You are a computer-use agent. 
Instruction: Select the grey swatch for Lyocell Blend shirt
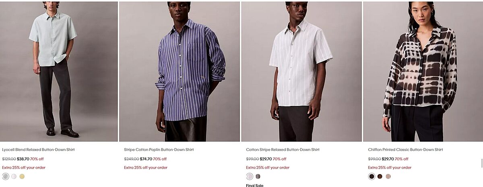point(6,176)
